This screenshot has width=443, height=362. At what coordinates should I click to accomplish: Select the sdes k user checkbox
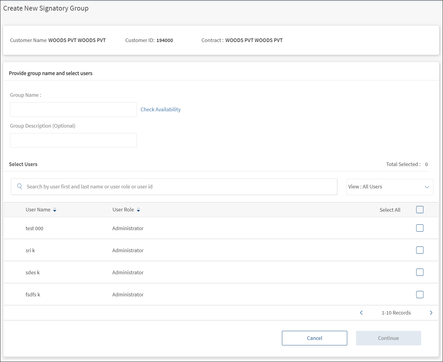420,272
